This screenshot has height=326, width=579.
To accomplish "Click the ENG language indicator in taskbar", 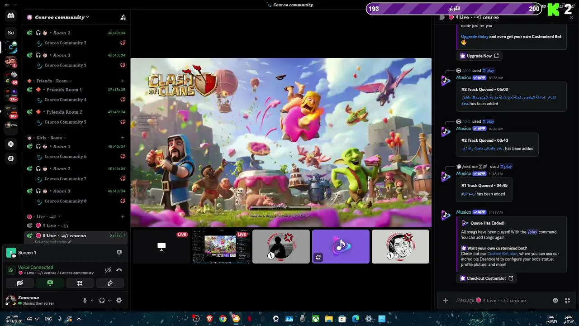I will pyautogui.click(x=47, y=319).
